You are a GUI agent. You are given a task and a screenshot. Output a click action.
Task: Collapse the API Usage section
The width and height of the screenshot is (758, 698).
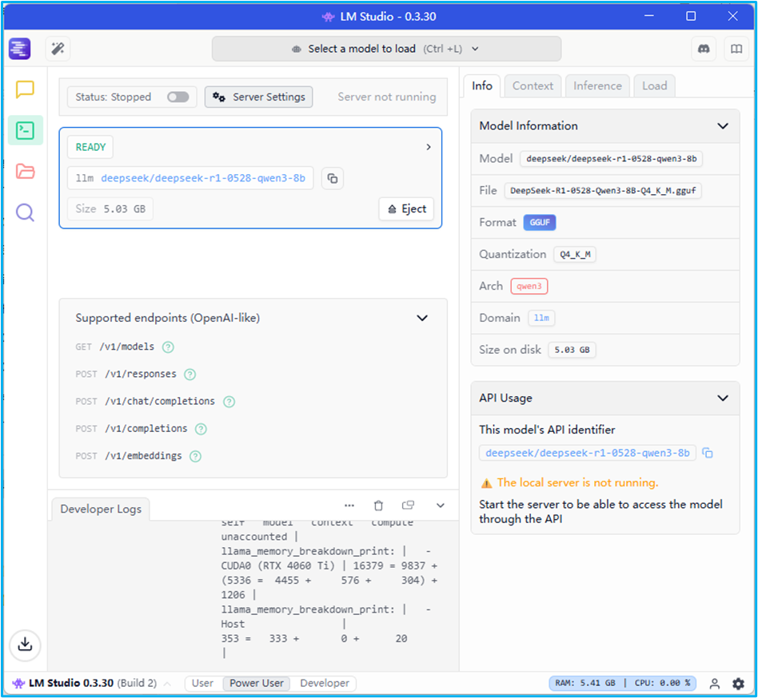pos(723,399)
